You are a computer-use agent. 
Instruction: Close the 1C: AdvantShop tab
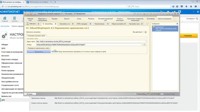pyautogui.click(x=56, y=24)
